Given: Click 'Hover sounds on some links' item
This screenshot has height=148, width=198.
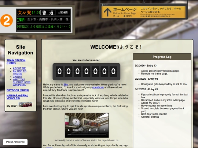Looking at the screenshot, I should [157, 106].
